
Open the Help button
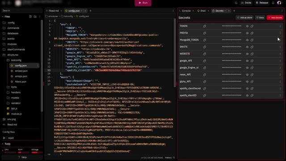[x=22, y=157]
